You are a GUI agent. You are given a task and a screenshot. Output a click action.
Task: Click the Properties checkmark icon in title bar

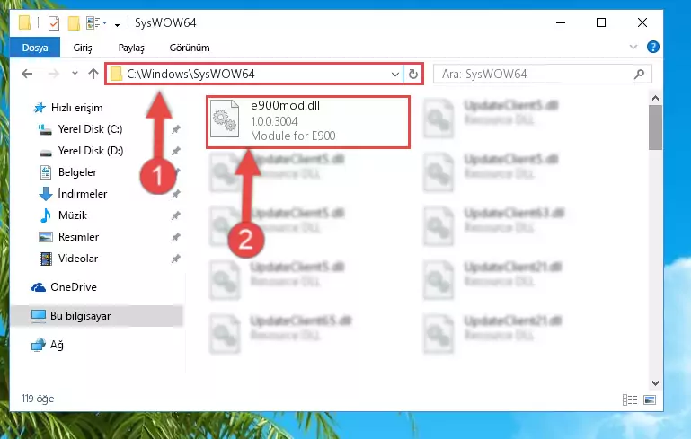point(53,23)
